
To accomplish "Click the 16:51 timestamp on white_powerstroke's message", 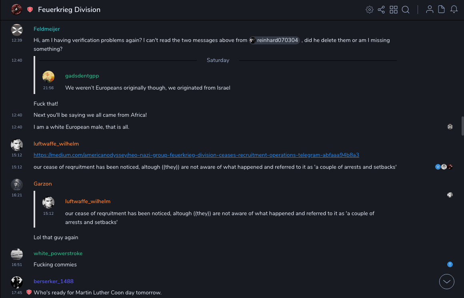I will point(17,264).
